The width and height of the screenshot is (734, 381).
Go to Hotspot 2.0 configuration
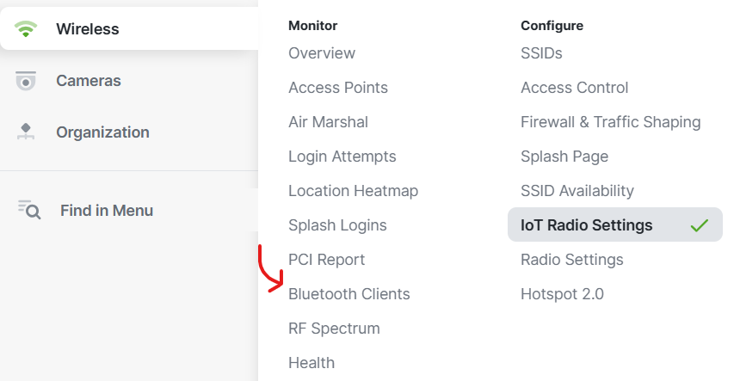point(562,294)
